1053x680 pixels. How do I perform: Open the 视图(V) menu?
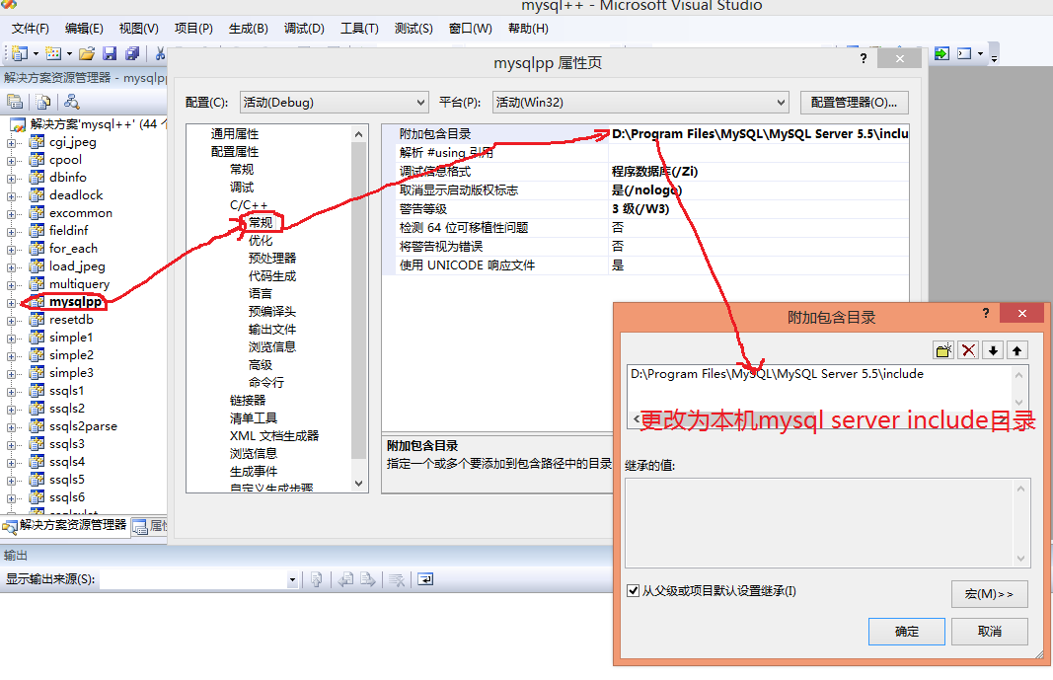[x=138, y=29]
